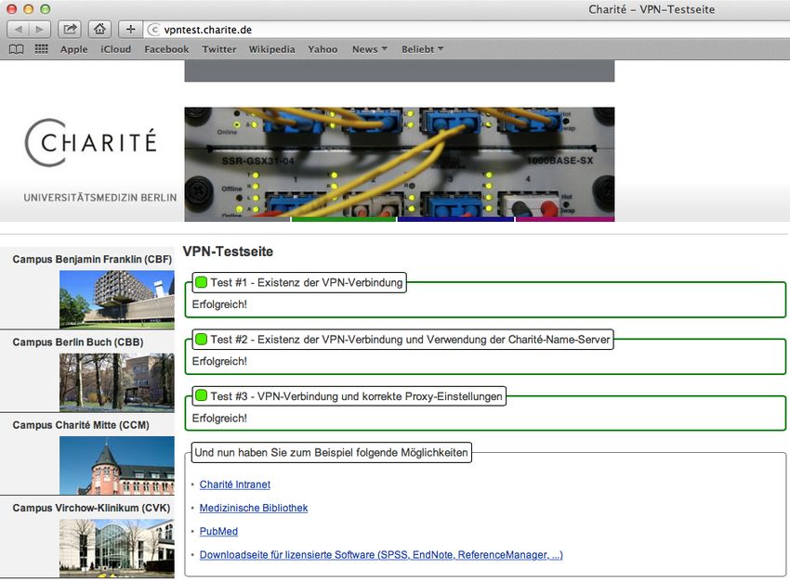This screenshot has width=790, height=581.
Task: Click Universitätsmedizin Berlin text
Action: tap(100, 198)
